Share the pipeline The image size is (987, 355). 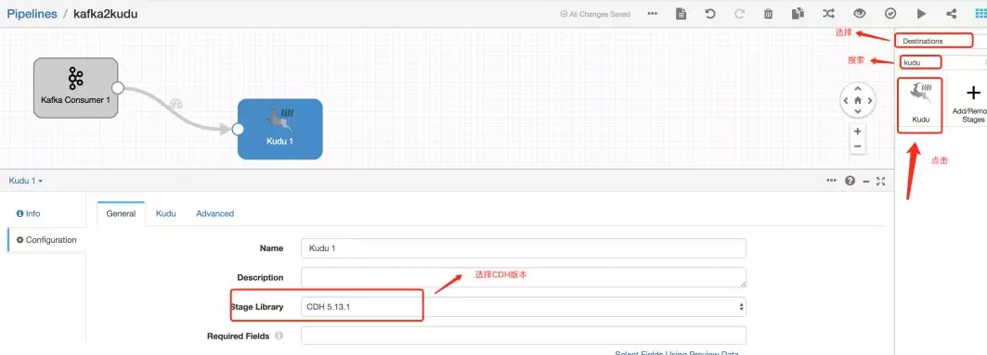click(x=951, y=13)
